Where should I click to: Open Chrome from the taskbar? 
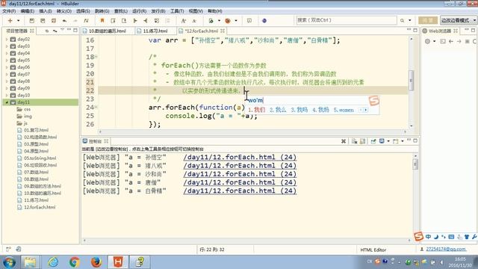click(x=74, y=262)
